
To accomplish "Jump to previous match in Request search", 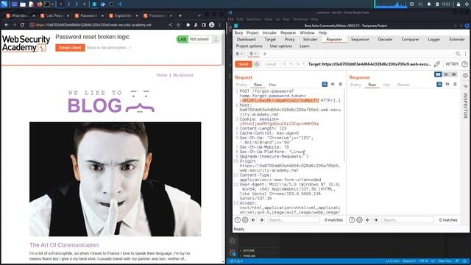I will (253, 220).
